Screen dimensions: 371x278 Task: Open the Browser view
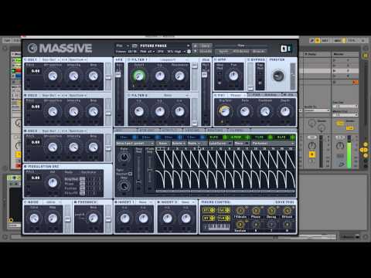pyautogui.click(x=259, y=51)
